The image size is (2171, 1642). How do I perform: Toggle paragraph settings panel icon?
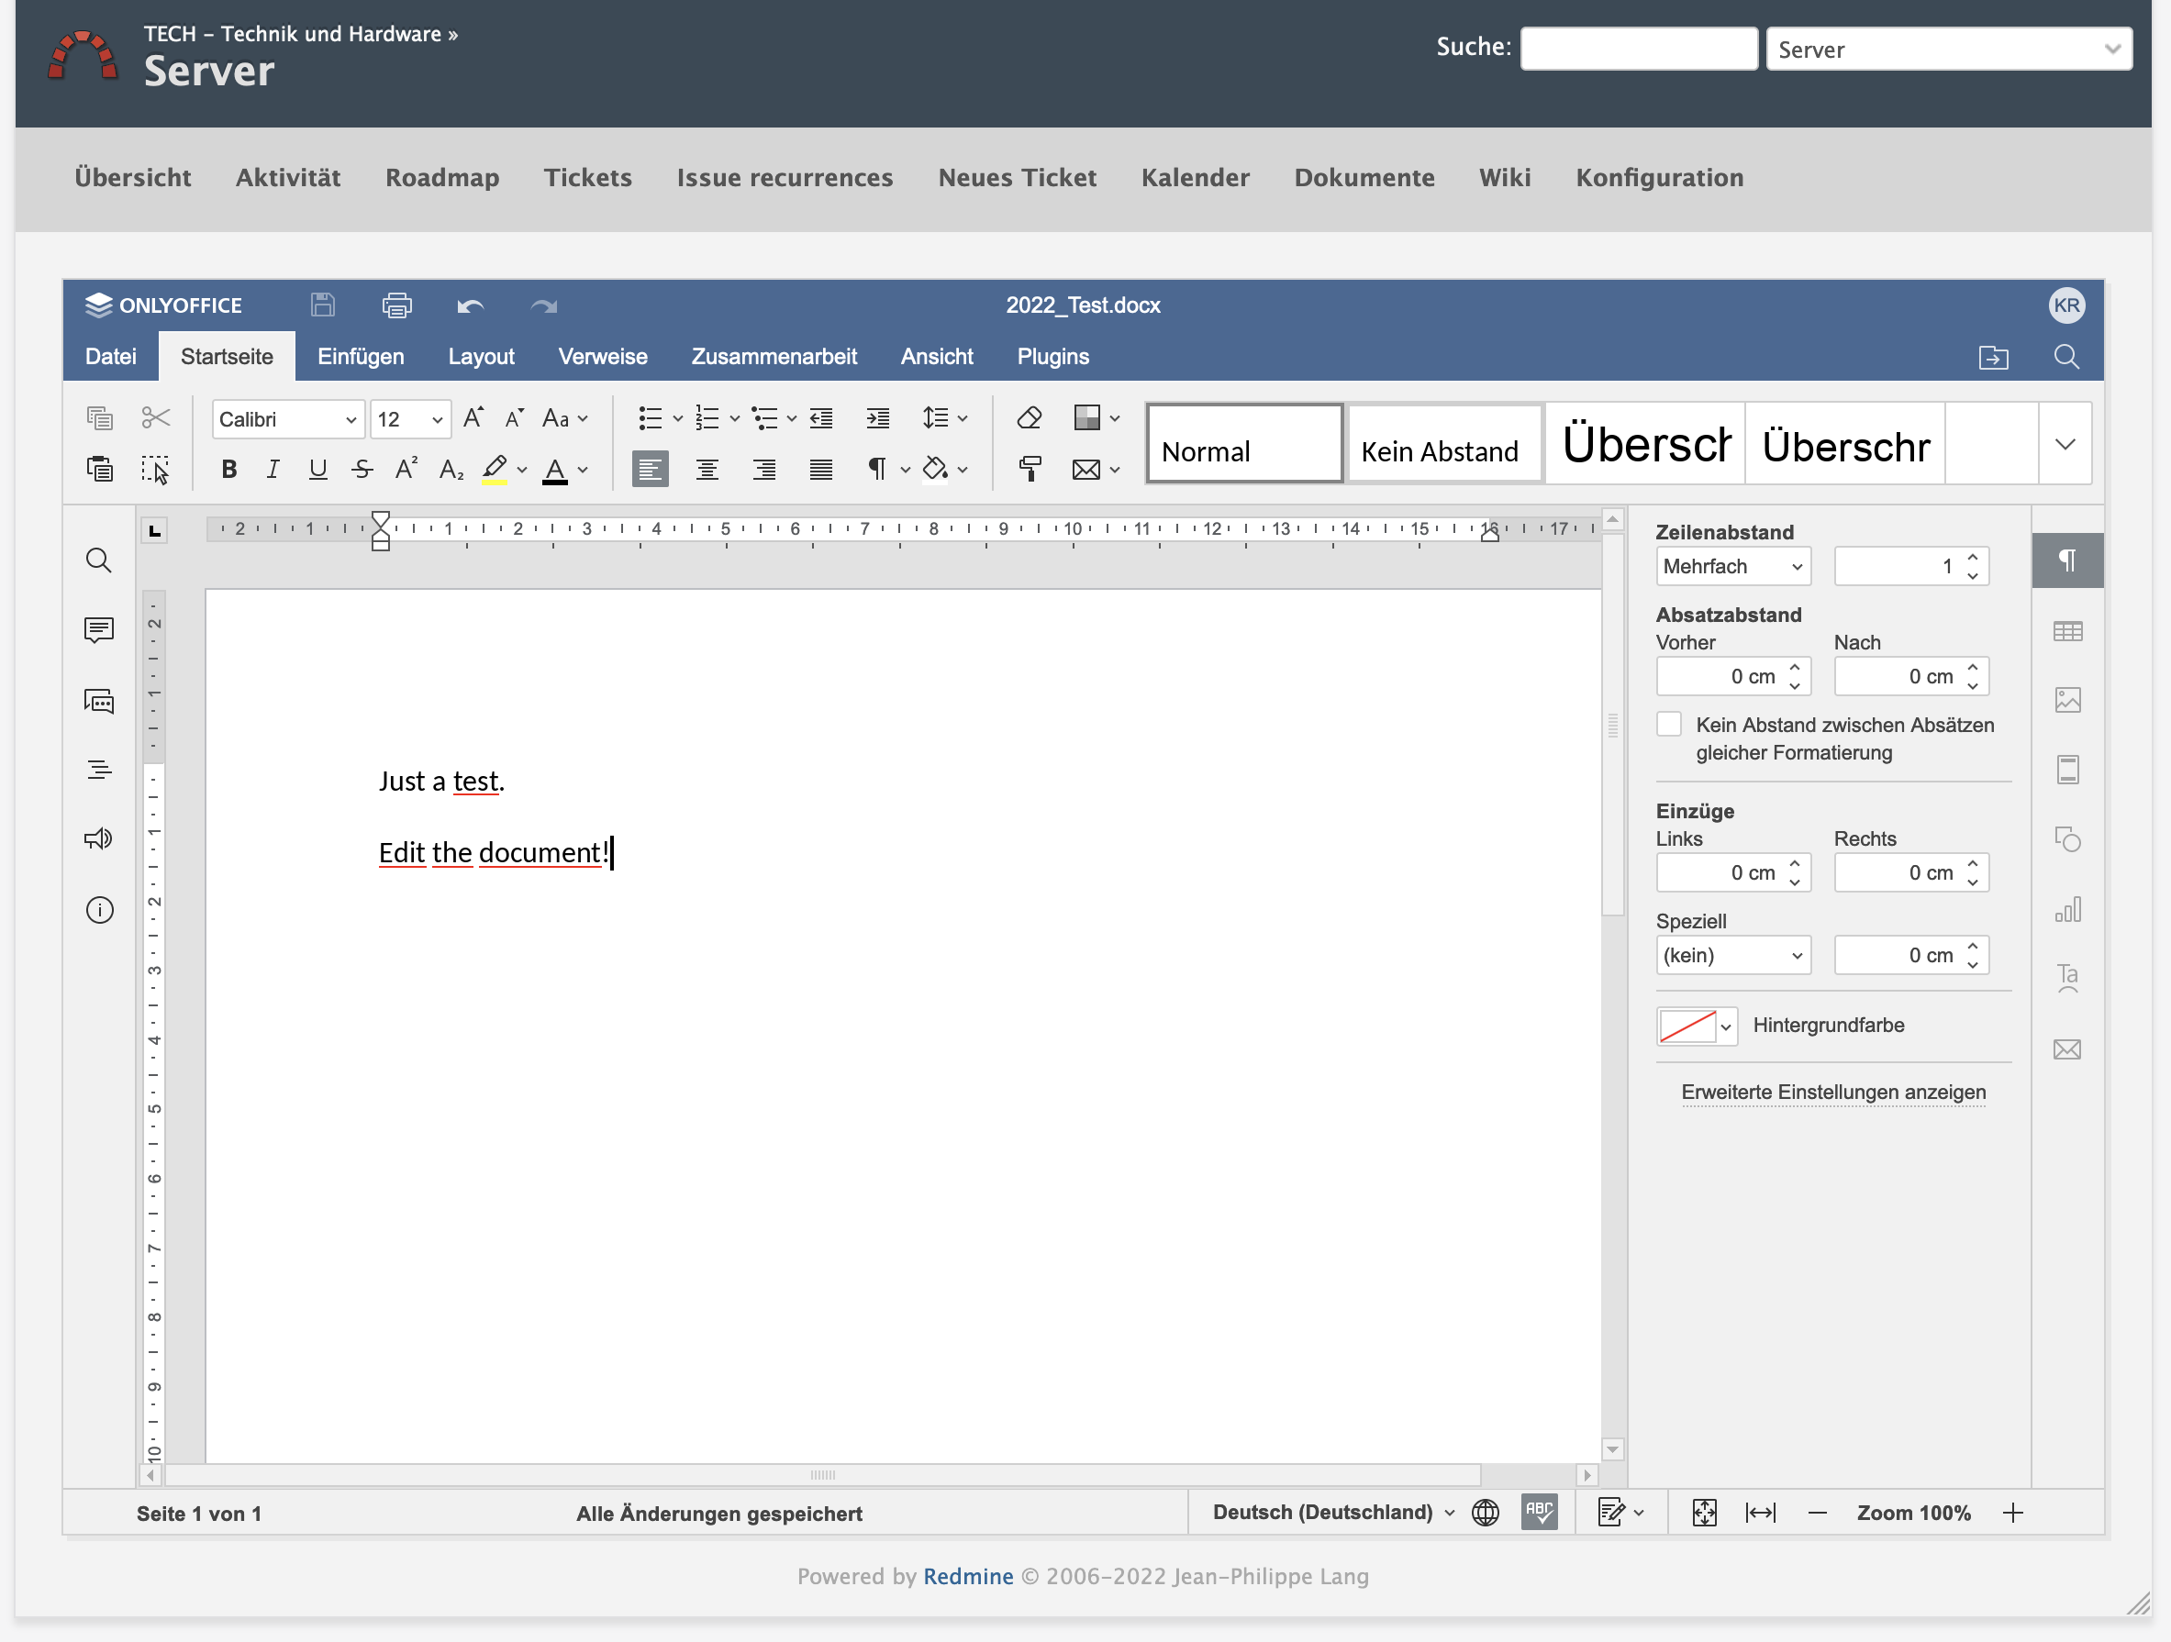(2067, 560)
